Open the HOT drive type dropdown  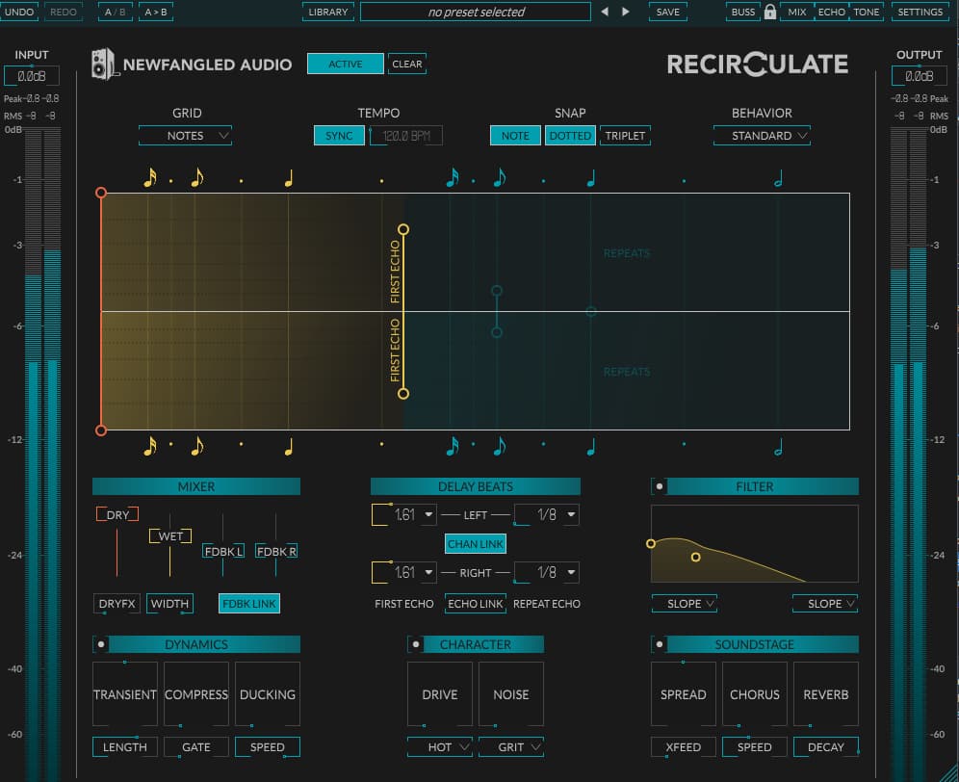tap(440, 747)
